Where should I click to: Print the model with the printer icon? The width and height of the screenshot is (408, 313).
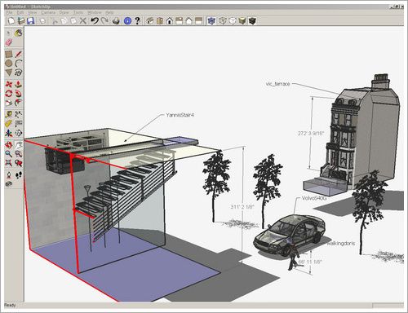[116, 20]
